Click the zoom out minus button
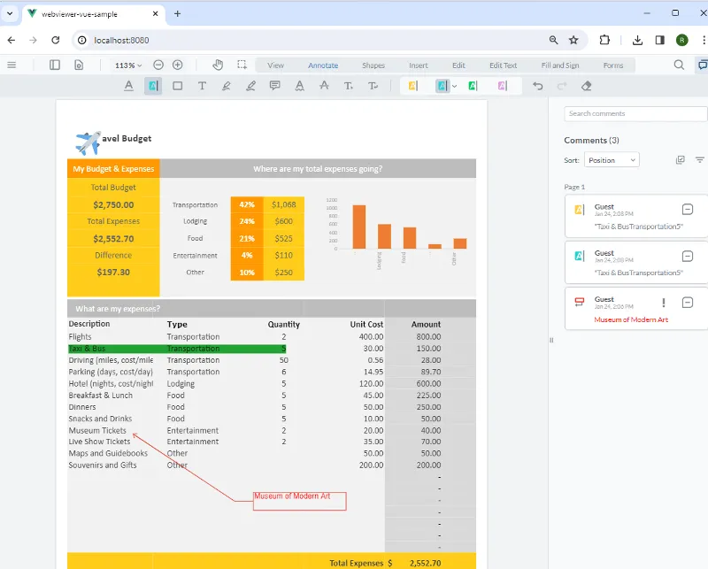 [158, 65]
